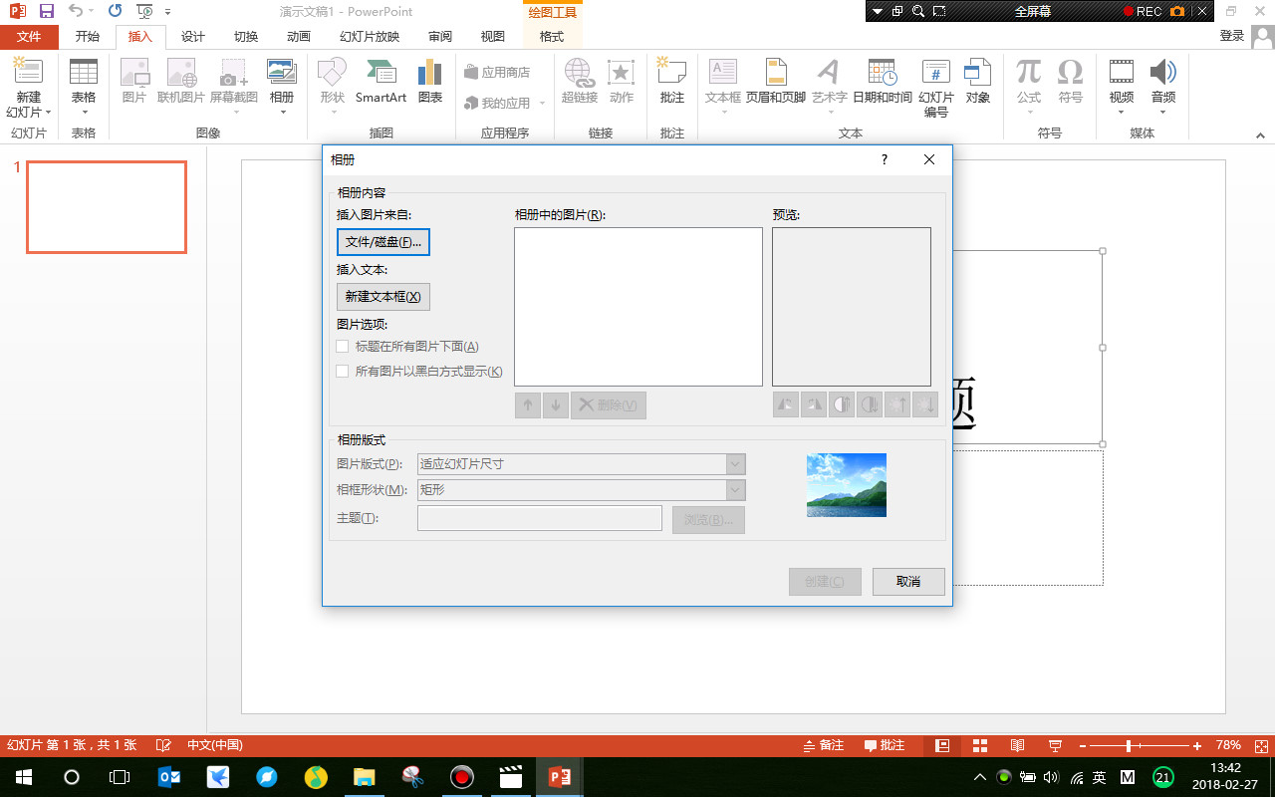The height and width of the screenshot is (797, 1275).
Task: Open the 超链接 (hyperlink) icon
Action: pyautogui.click(x=579, y=80)
